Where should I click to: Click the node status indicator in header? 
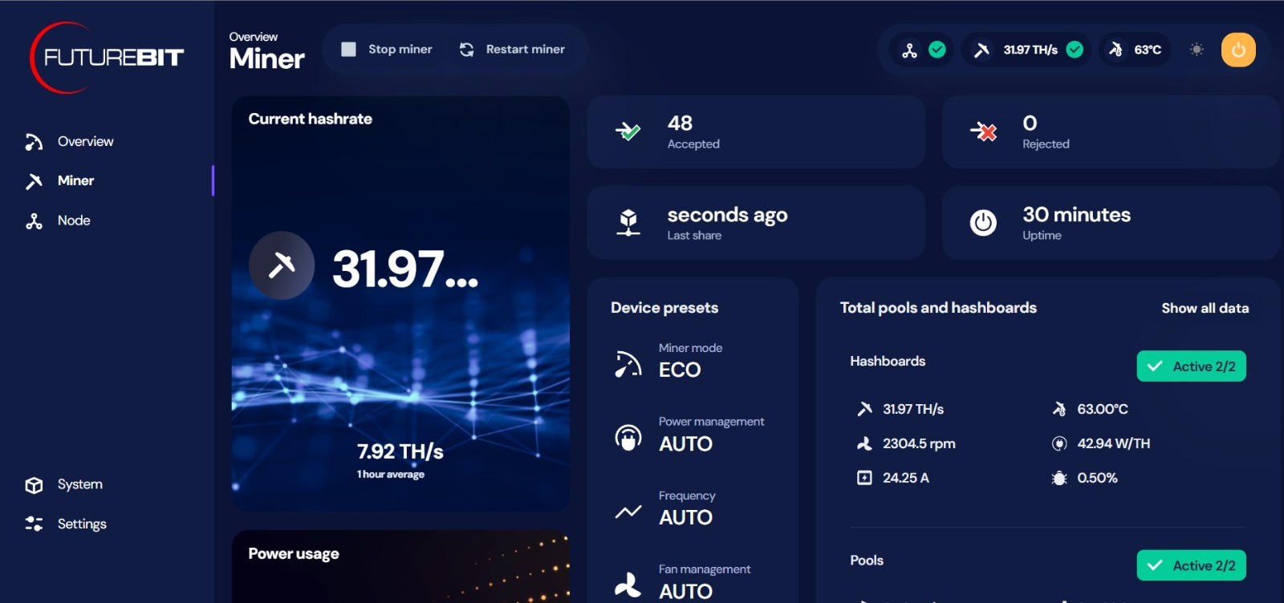pos(922,50)
